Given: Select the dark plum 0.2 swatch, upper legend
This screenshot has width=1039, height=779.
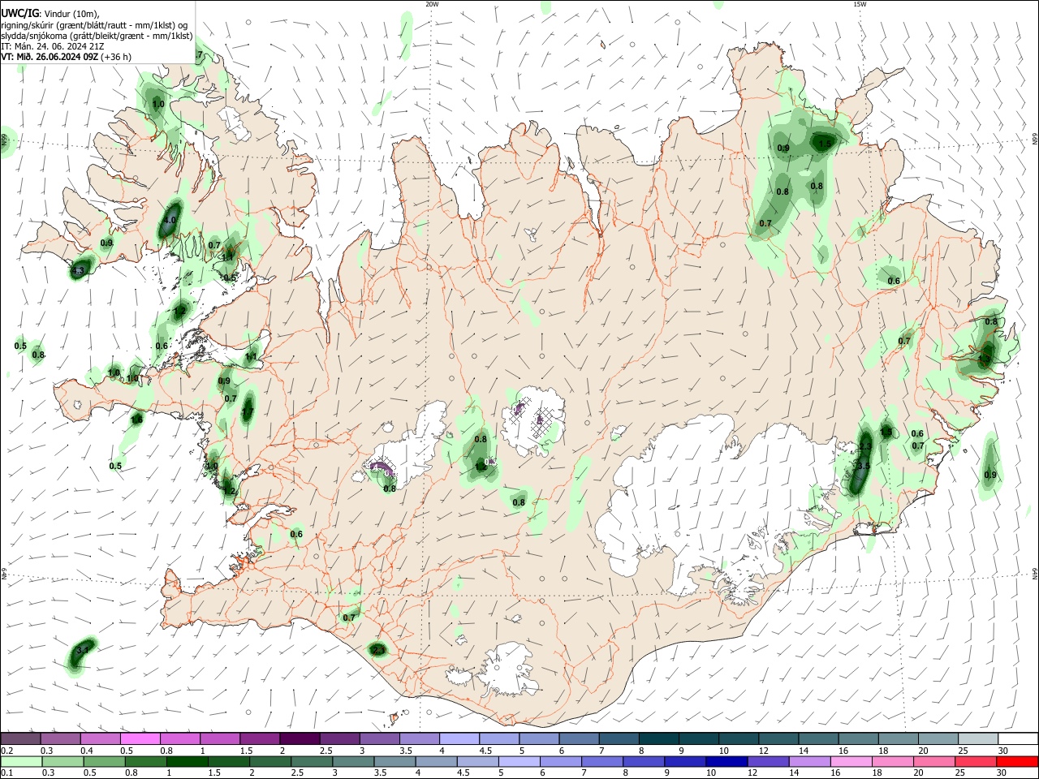Looking at the screenshot, I should point(20,738).
